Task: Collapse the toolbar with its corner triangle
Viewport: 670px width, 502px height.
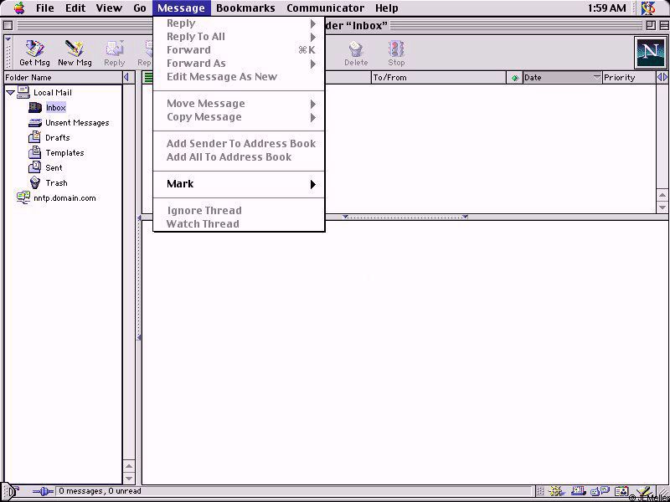Action: point(8,39)
